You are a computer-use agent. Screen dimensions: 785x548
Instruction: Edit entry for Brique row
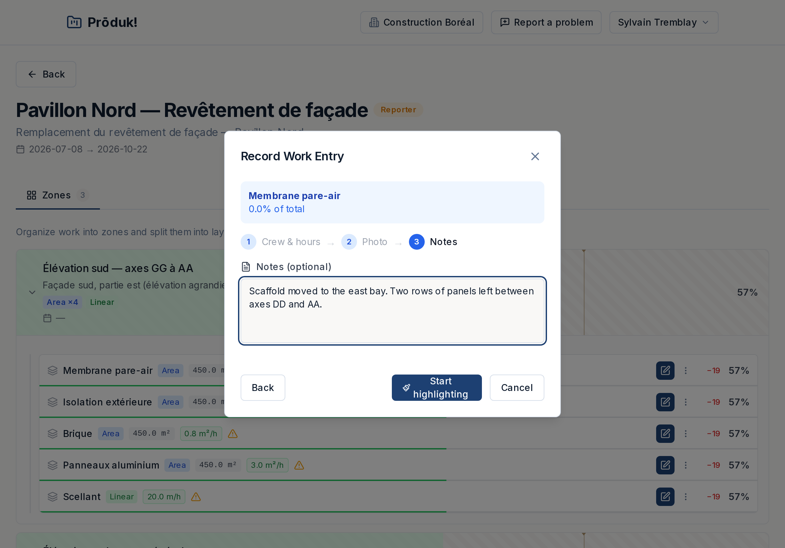(x=665, y=433)
